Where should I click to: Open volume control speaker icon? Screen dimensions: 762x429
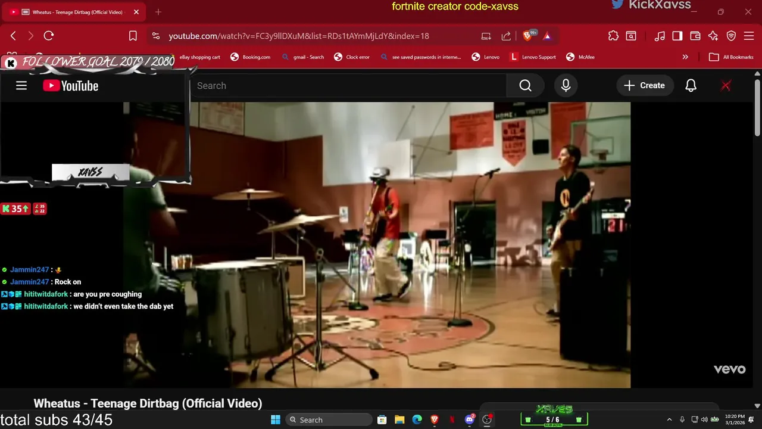tap(704, 419)
